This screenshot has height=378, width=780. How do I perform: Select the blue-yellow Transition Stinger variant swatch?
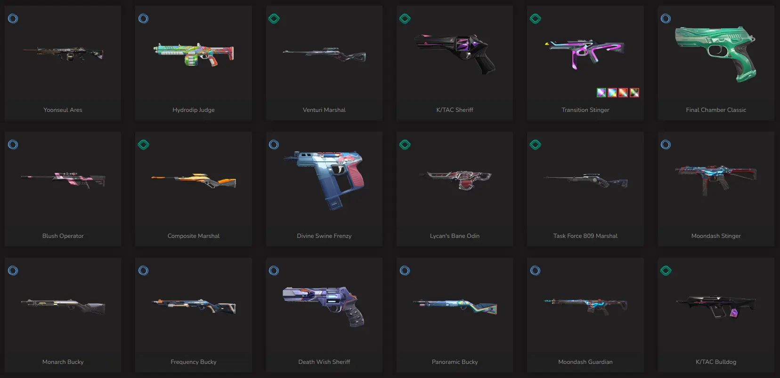click(x=612, y=93)
